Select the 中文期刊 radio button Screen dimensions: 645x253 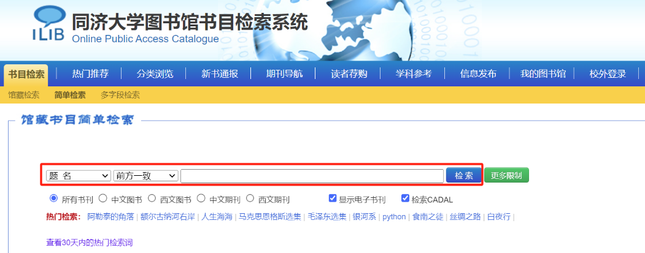201,198
